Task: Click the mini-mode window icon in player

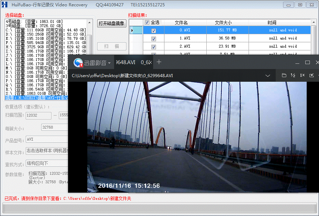Action: pyautogui.click(x=312, y=75)
